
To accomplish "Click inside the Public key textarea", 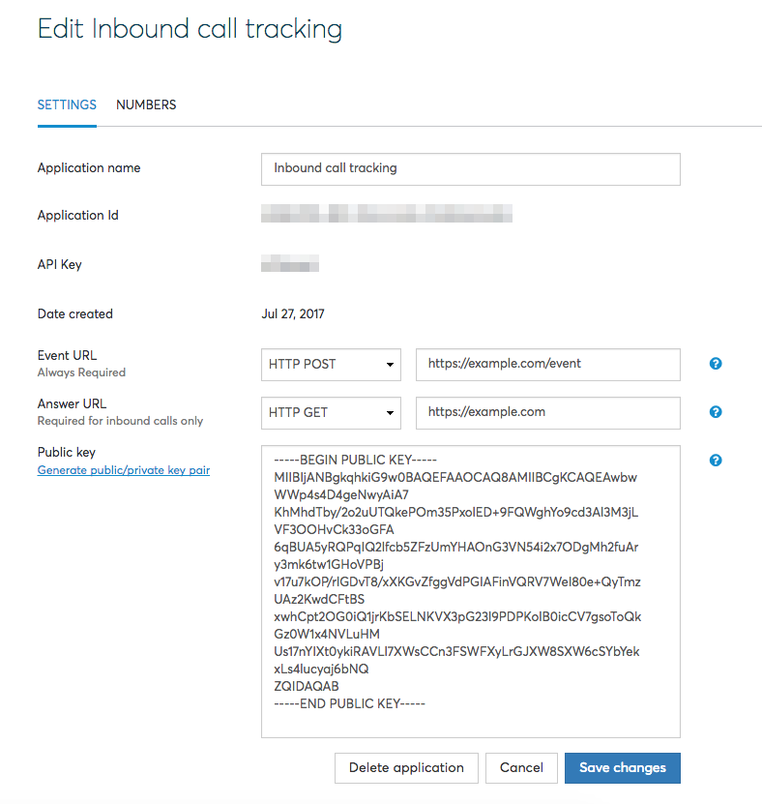I will pyautogui.click(x=470, y=591).
